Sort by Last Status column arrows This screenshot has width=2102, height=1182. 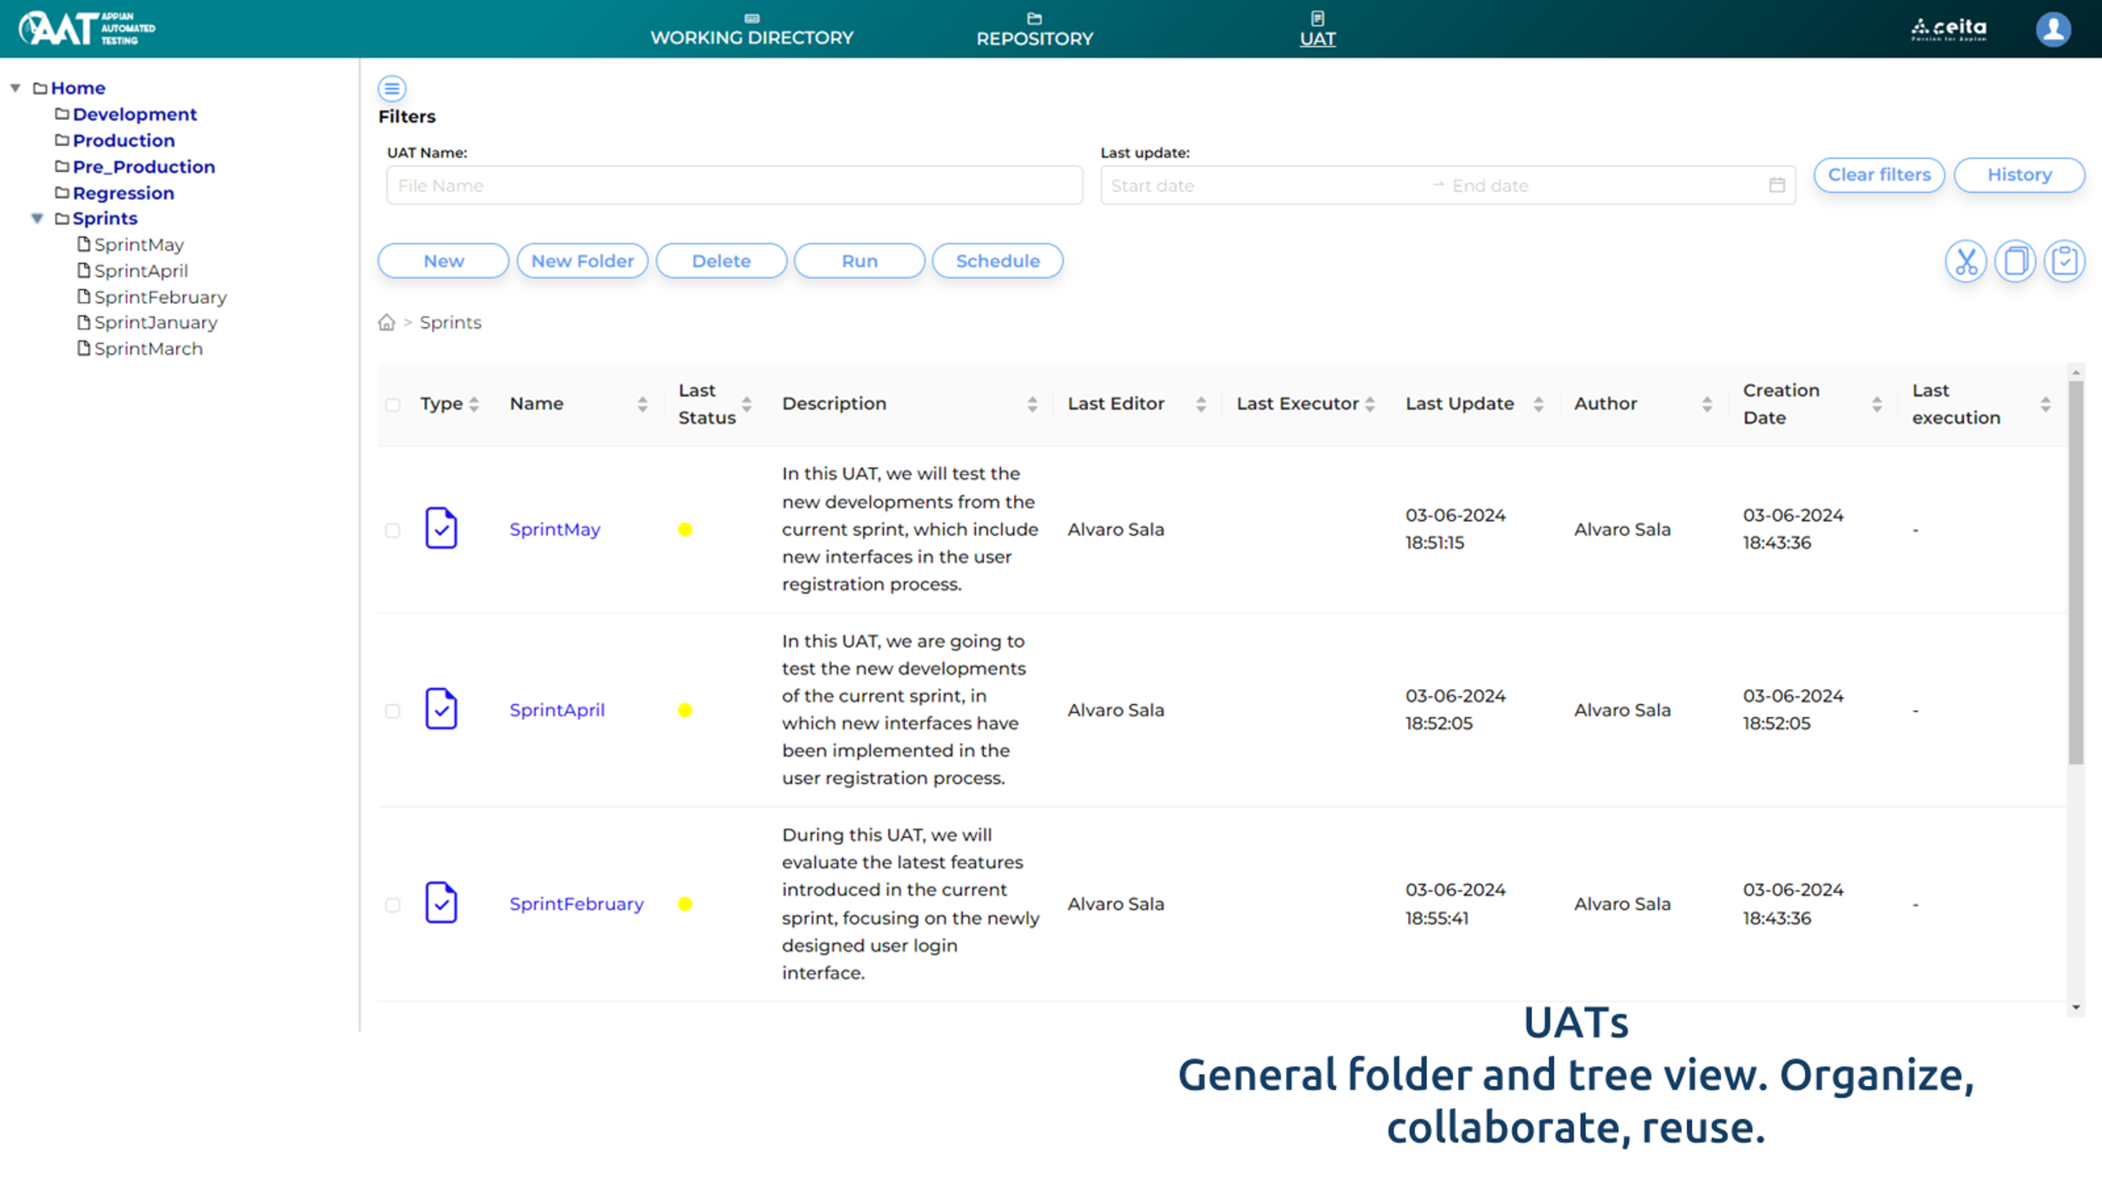(x=747, y=404)
